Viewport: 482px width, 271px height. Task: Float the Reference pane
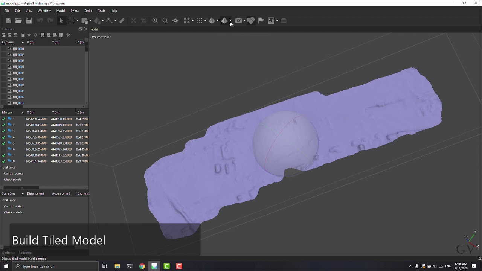(x=80, y=29)
